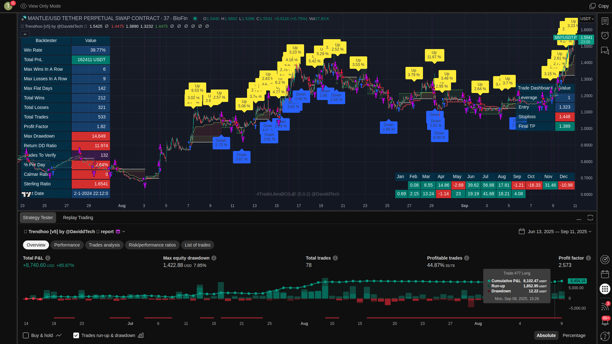Click the info icon next to Profitable trades
Screen dimensions: 612x344
coord(467,258)
